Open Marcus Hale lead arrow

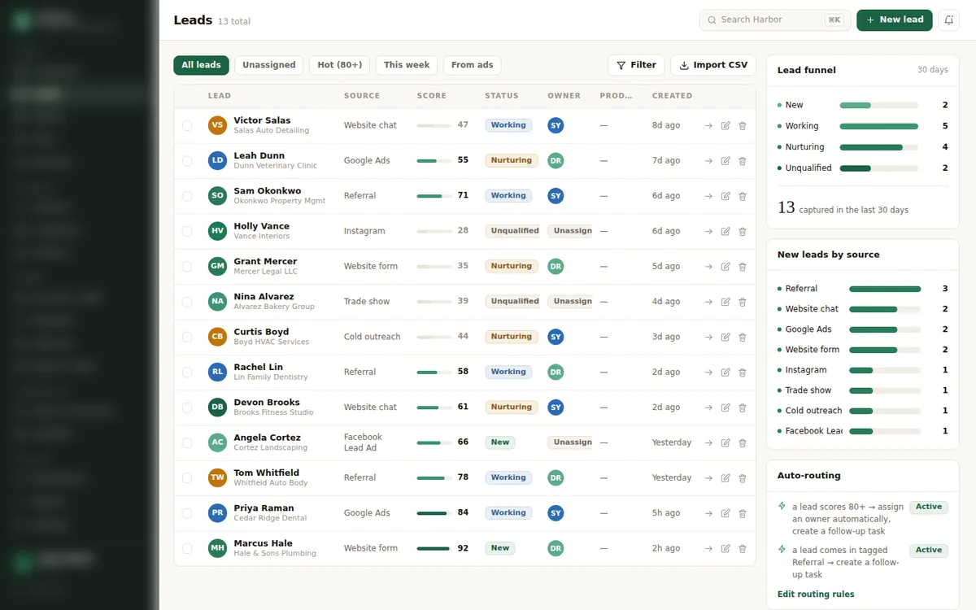point(708,549)
